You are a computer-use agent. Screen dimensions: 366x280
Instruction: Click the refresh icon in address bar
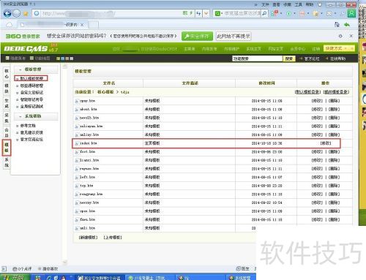click(198, 13)
